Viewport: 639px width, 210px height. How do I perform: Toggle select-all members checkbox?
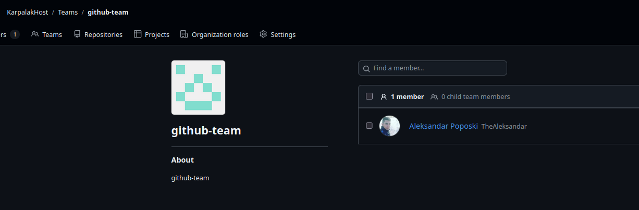point(369,96)
